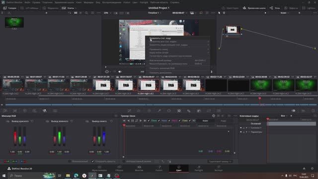The height and width of the screenshot is (179, 318).
Task: Jump to first frame in viewer
Action: (x=143, y=72)
